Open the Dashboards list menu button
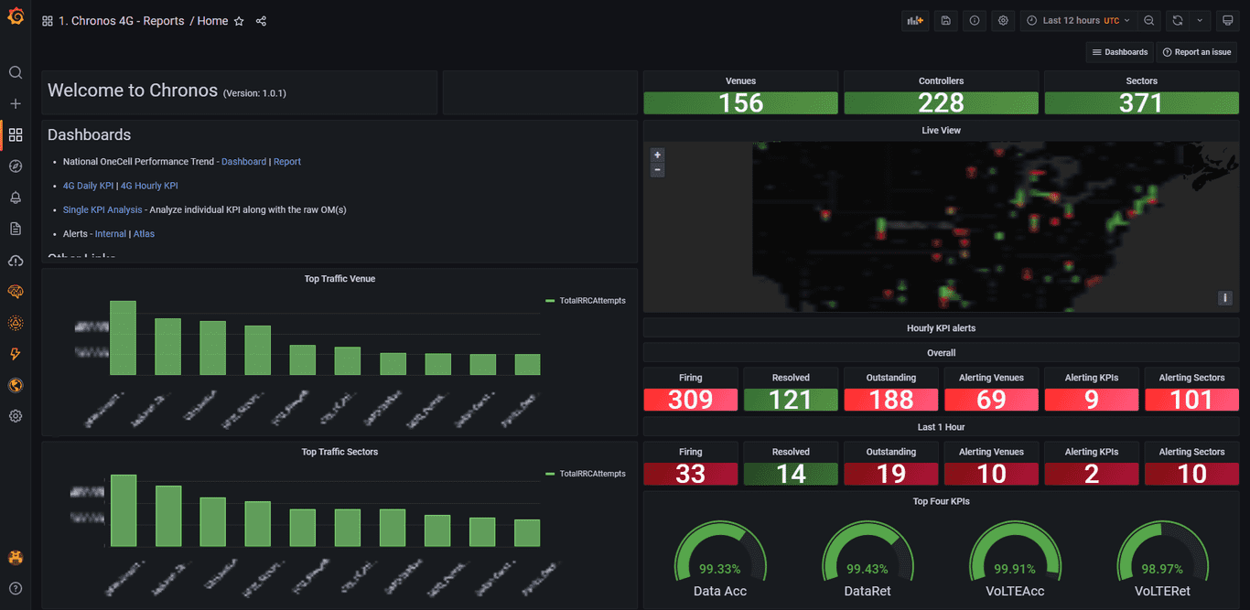This screenshot has width=1250, height=610. pyautogui.click(x=1119, y=52)
